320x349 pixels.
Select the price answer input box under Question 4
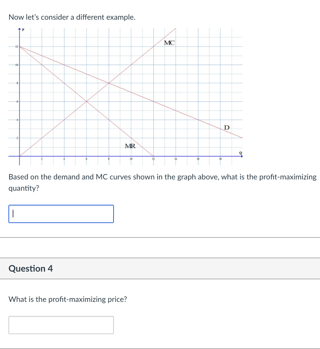tap(61, 325)
